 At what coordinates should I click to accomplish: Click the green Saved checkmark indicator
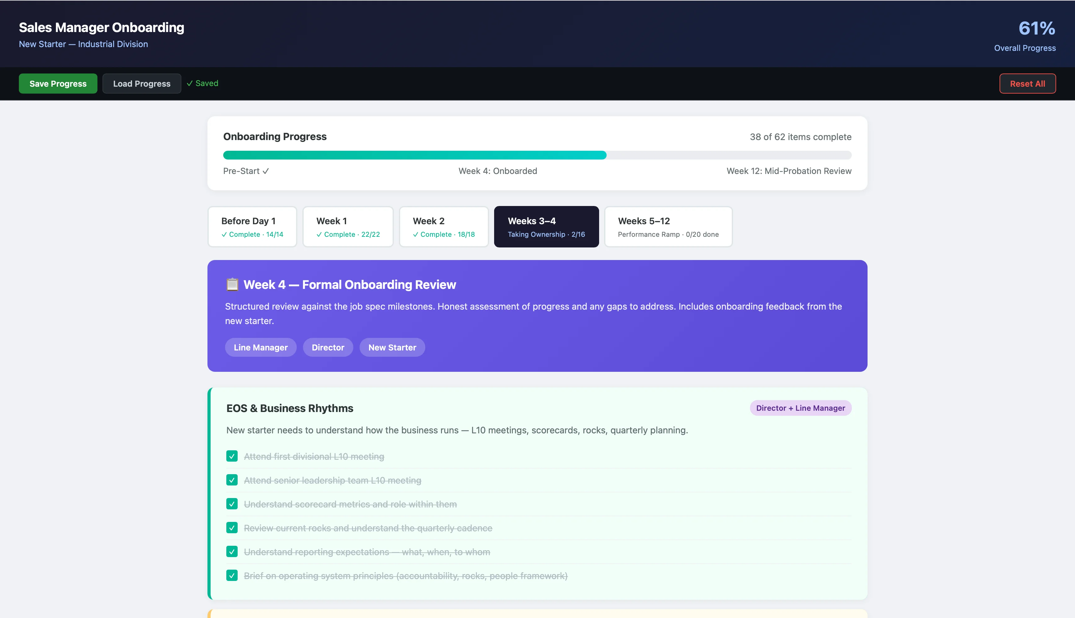click(203, 83)
